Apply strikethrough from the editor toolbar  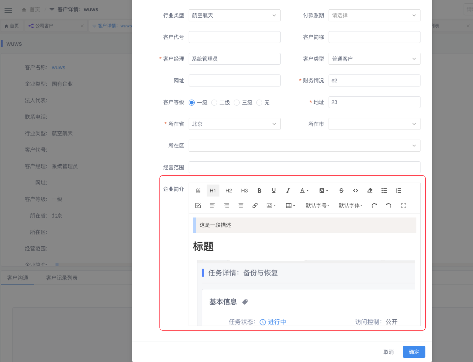click(341, 191)
